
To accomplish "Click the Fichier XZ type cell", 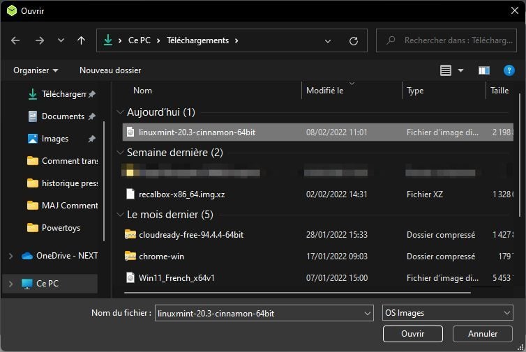I will point(425,194).
